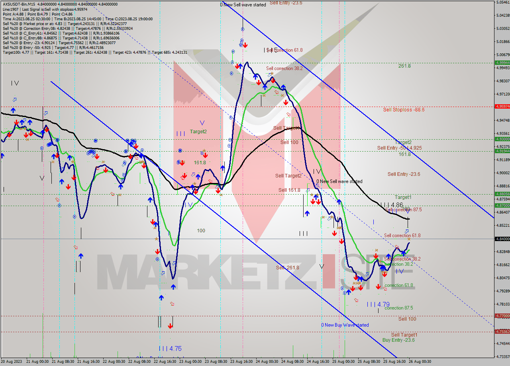This screenshot has height=366, width=510.
Task: Click the red 4.75562 price tag
Action: click(x=502, y=331)
